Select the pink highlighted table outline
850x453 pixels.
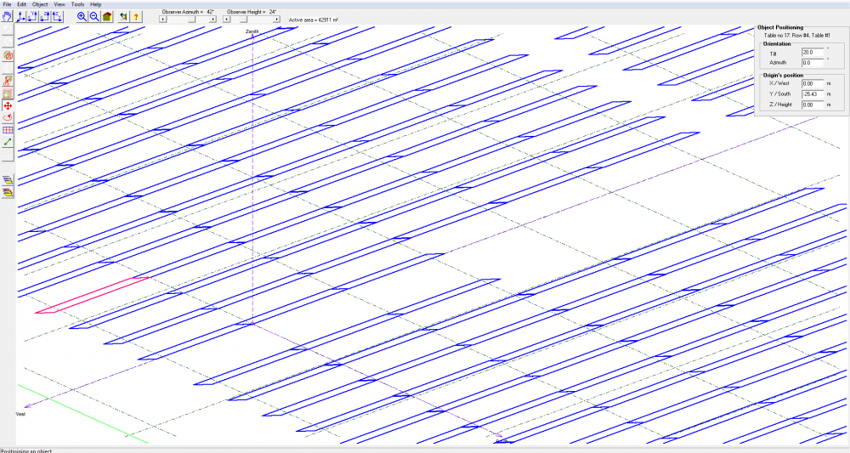point(92,295)
